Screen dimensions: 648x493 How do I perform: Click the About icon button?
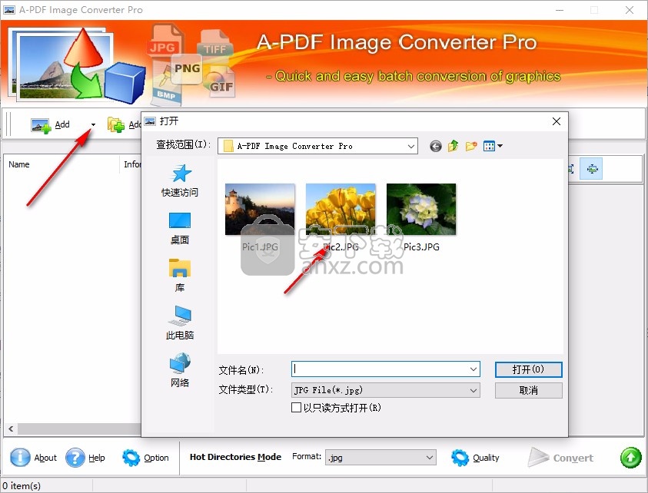point(33,458)
